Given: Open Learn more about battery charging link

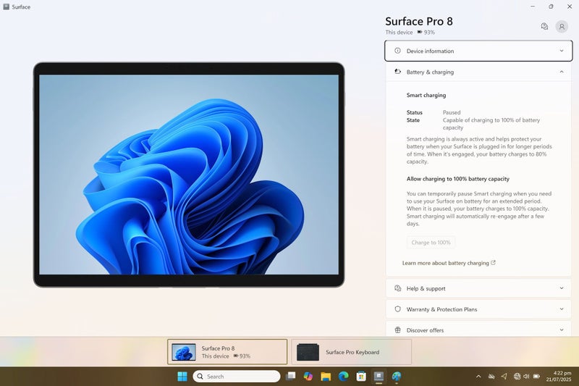Looking at the screenshot, I should pos(449,263).
